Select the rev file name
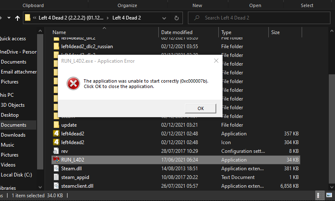 pos(65,151)
